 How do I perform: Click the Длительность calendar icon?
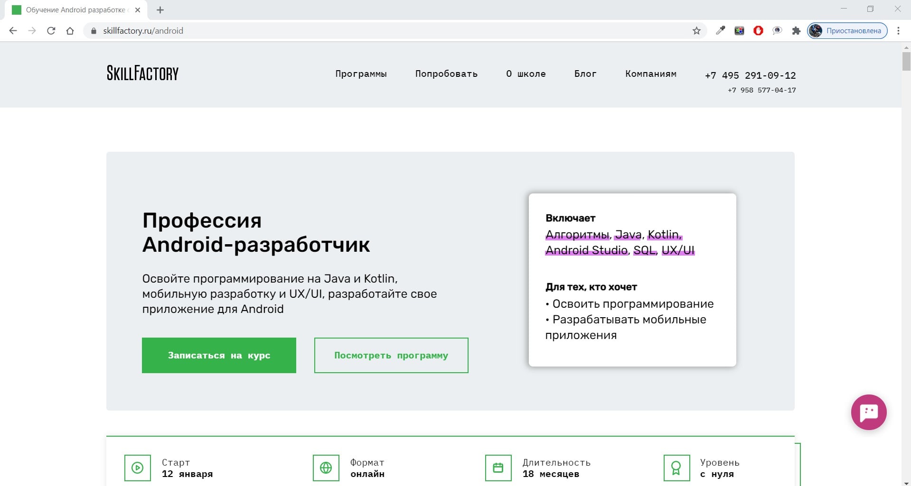click(498, 468)
